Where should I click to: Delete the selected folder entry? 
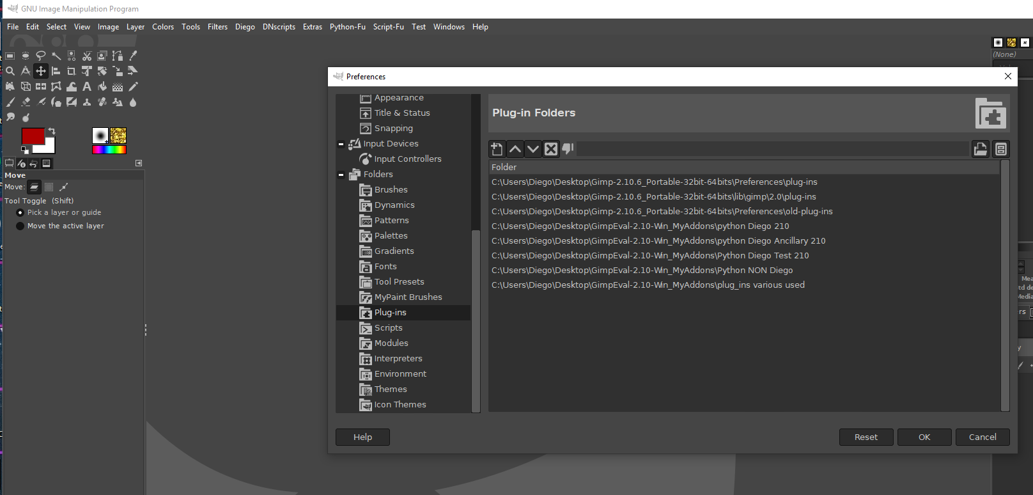550,149
